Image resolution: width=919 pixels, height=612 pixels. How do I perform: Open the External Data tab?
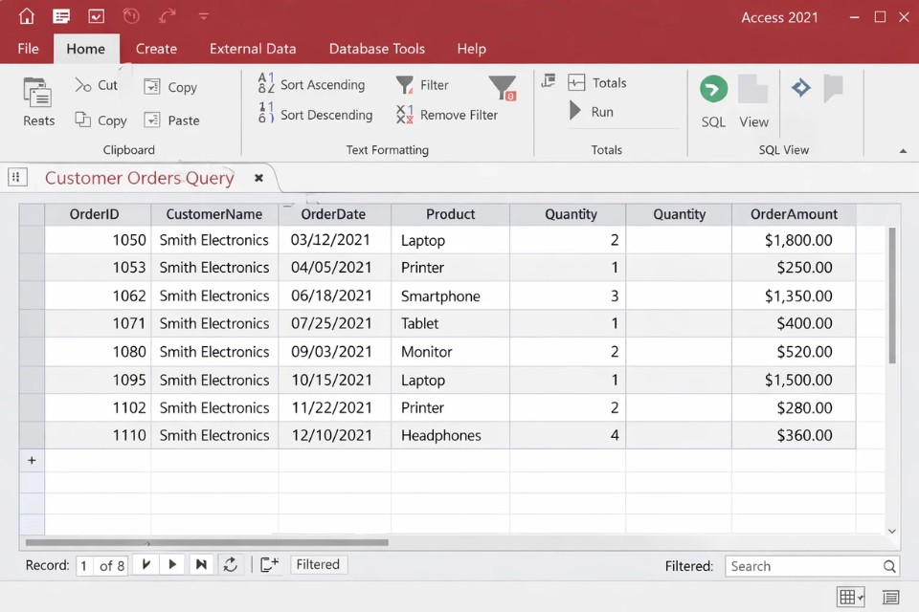pos(253,49)
